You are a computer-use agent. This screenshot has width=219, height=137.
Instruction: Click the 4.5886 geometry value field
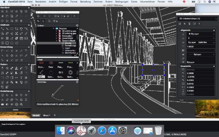(x=200, y=73)
